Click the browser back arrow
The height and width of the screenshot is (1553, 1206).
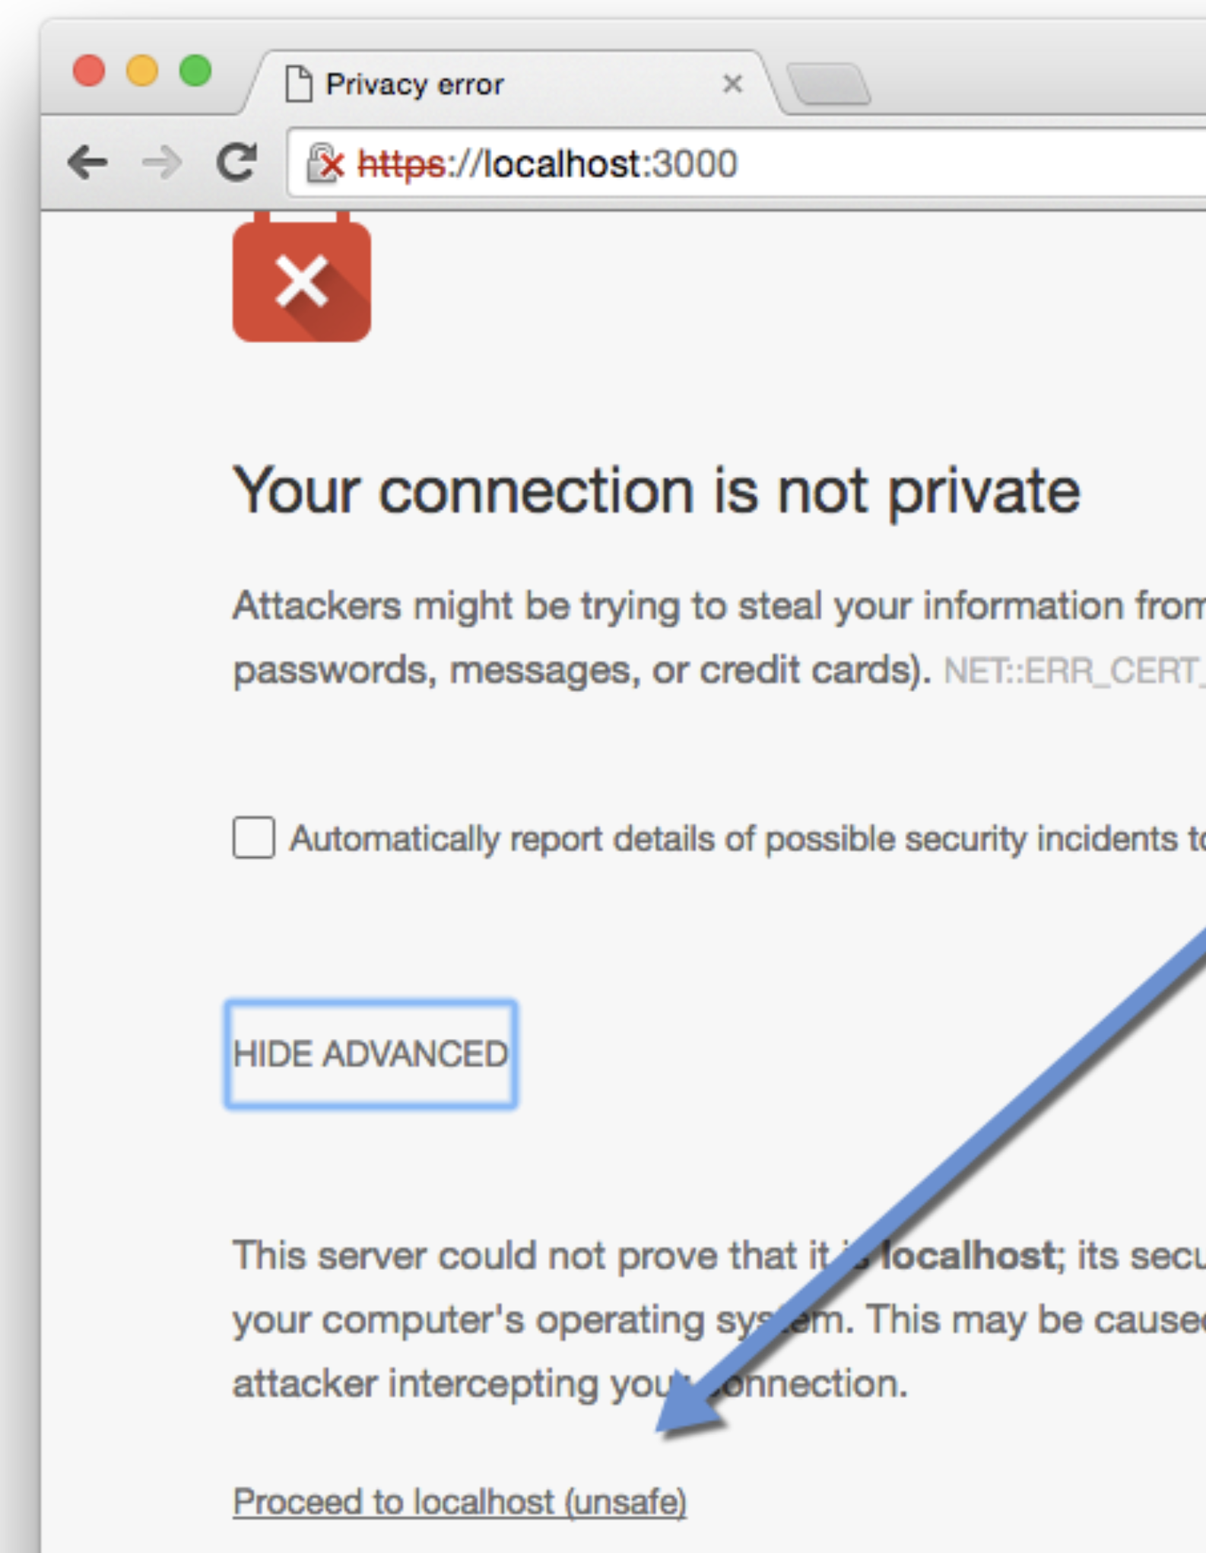(x=87, y=163)
